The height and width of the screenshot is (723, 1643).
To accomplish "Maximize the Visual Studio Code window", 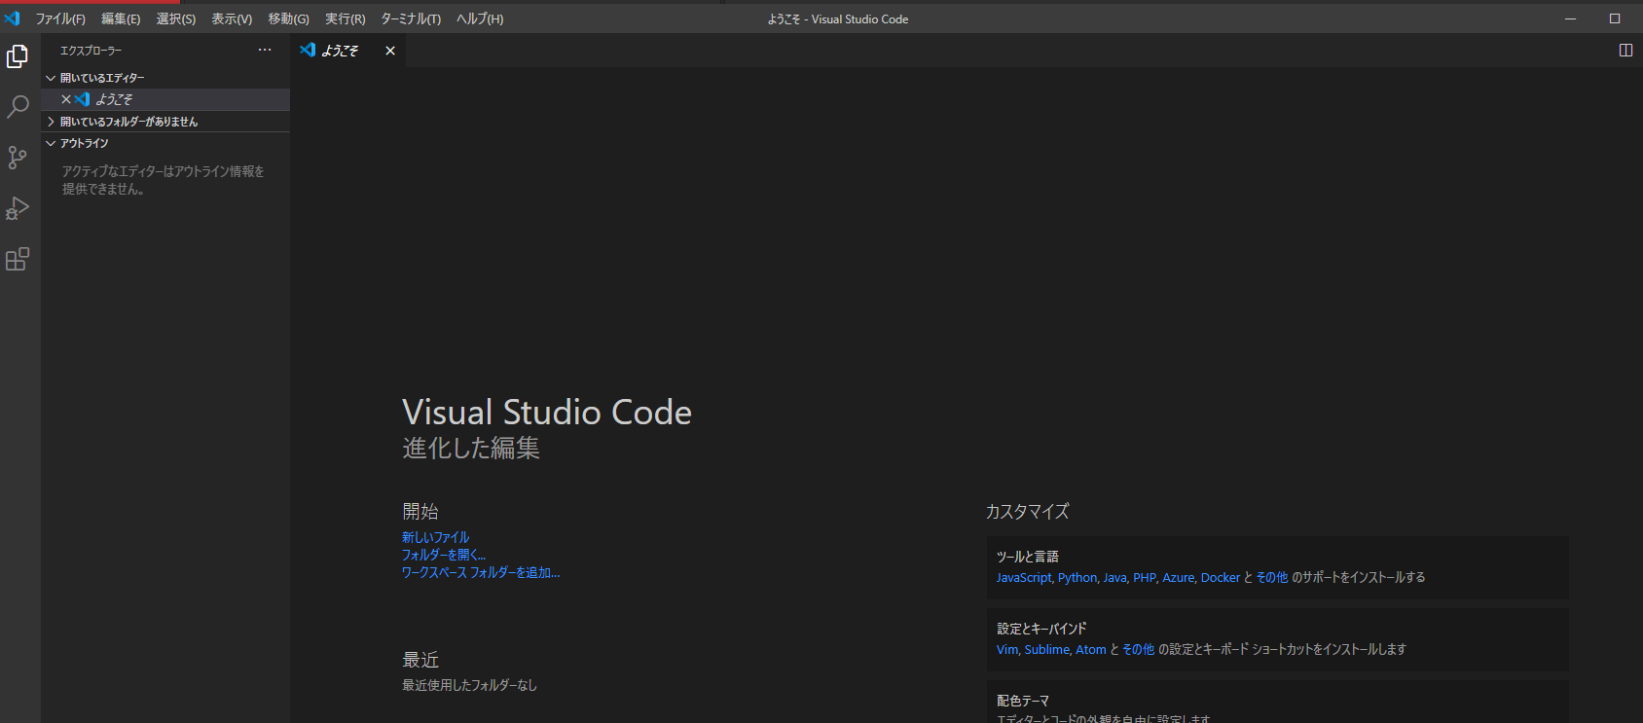I will click(x=1615, y=18).
